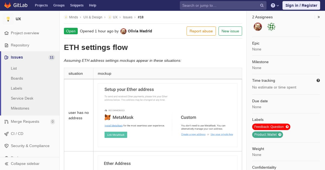Open CI / CD rocket menu item
The height and width of the screenshot is (170, 325).
[x=17, y=134]
